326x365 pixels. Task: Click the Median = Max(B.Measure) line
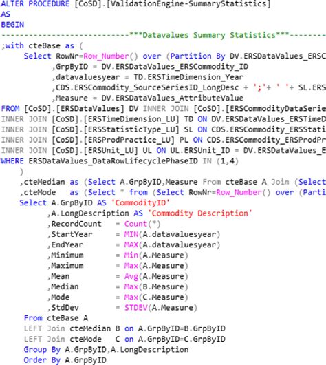tap(118, 286)
